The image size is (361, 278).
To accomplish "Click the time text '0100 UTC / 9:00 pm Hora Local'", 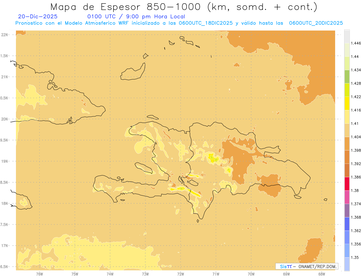I will (136, 16).
